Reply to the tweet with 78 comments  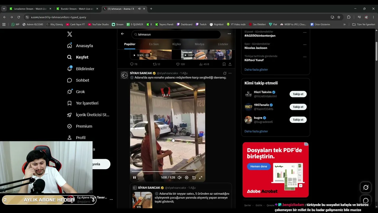tap(134, 64)
